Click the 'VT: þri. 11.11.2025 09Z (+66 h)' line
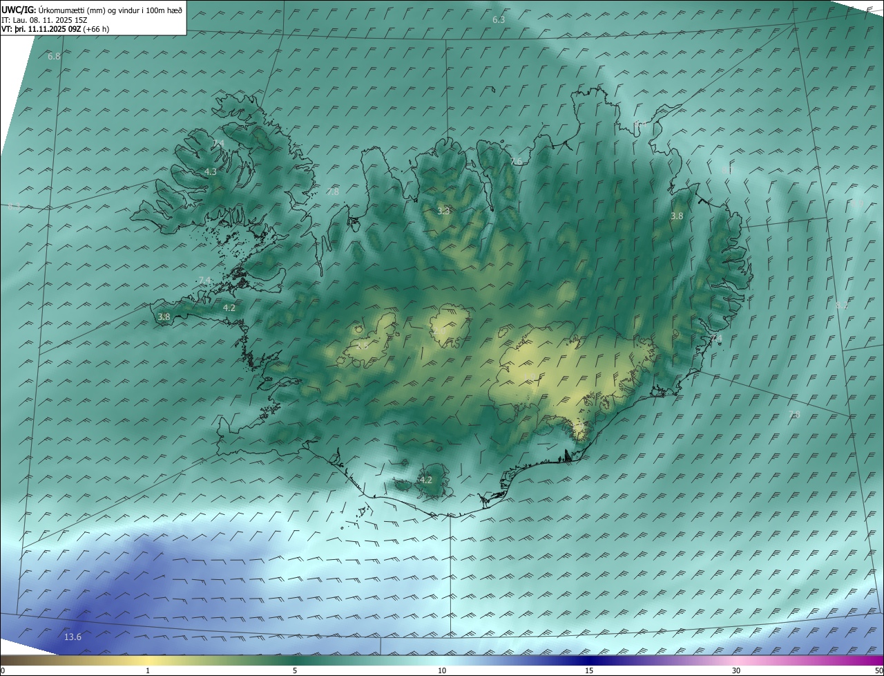The height and width of the screenshot is (676, 884). point(55,29)
